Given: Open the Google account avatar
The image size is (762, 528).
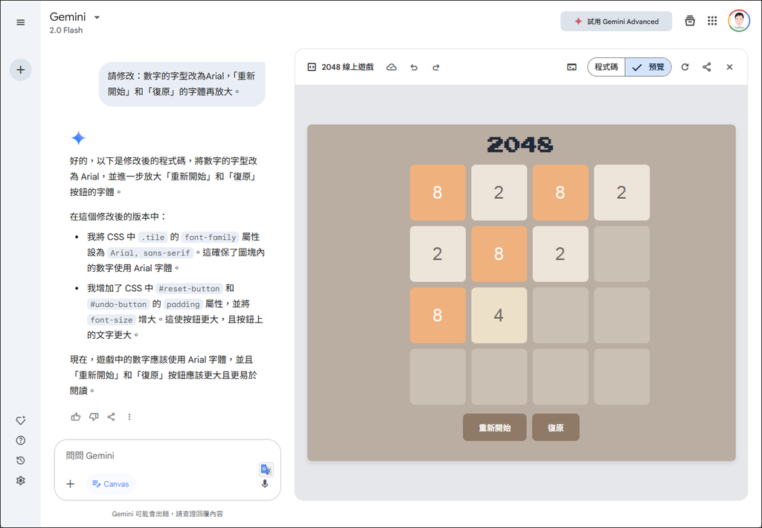Looking at the screenshot, I should point(739,21).
